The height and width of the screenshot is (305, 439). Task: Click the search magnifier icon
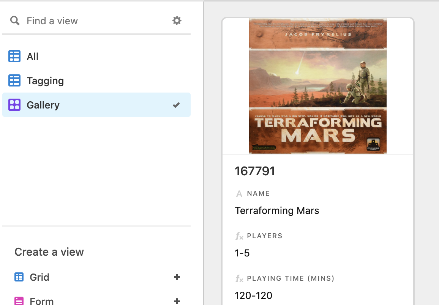(15, 20)
